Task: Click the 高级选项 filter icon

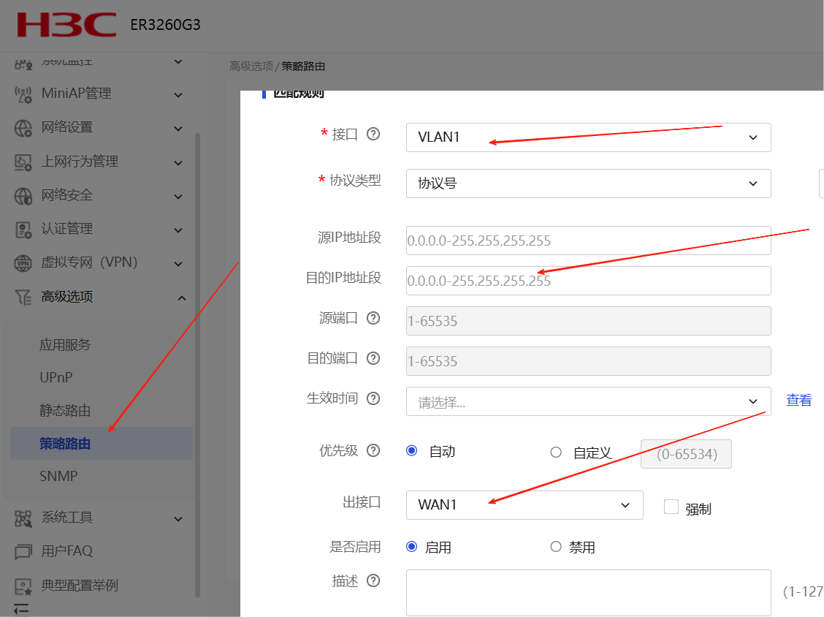Action: pos(23,298)
